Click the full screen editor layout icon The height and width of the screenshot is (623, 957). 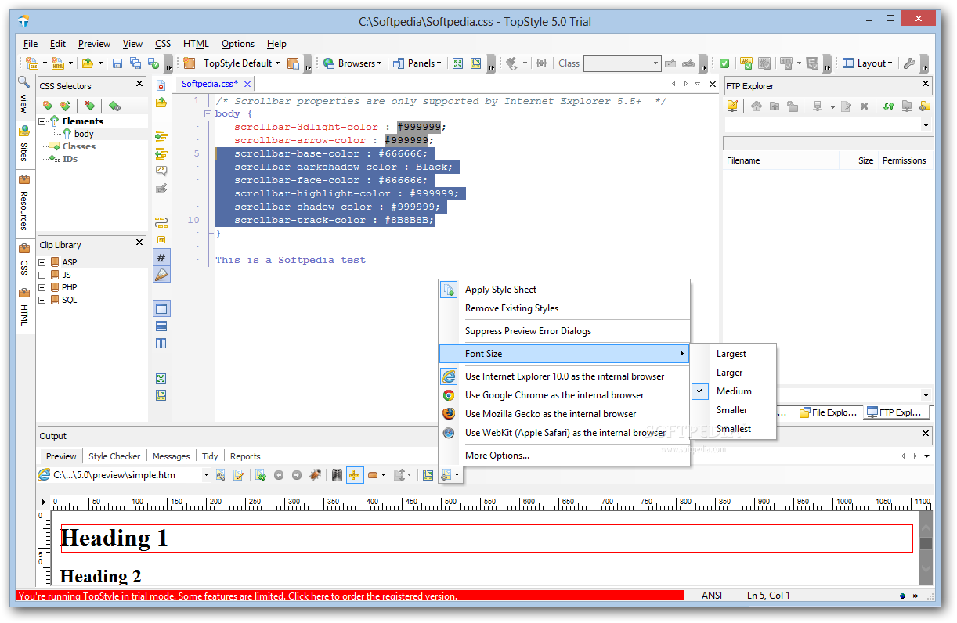pos(161,308)
